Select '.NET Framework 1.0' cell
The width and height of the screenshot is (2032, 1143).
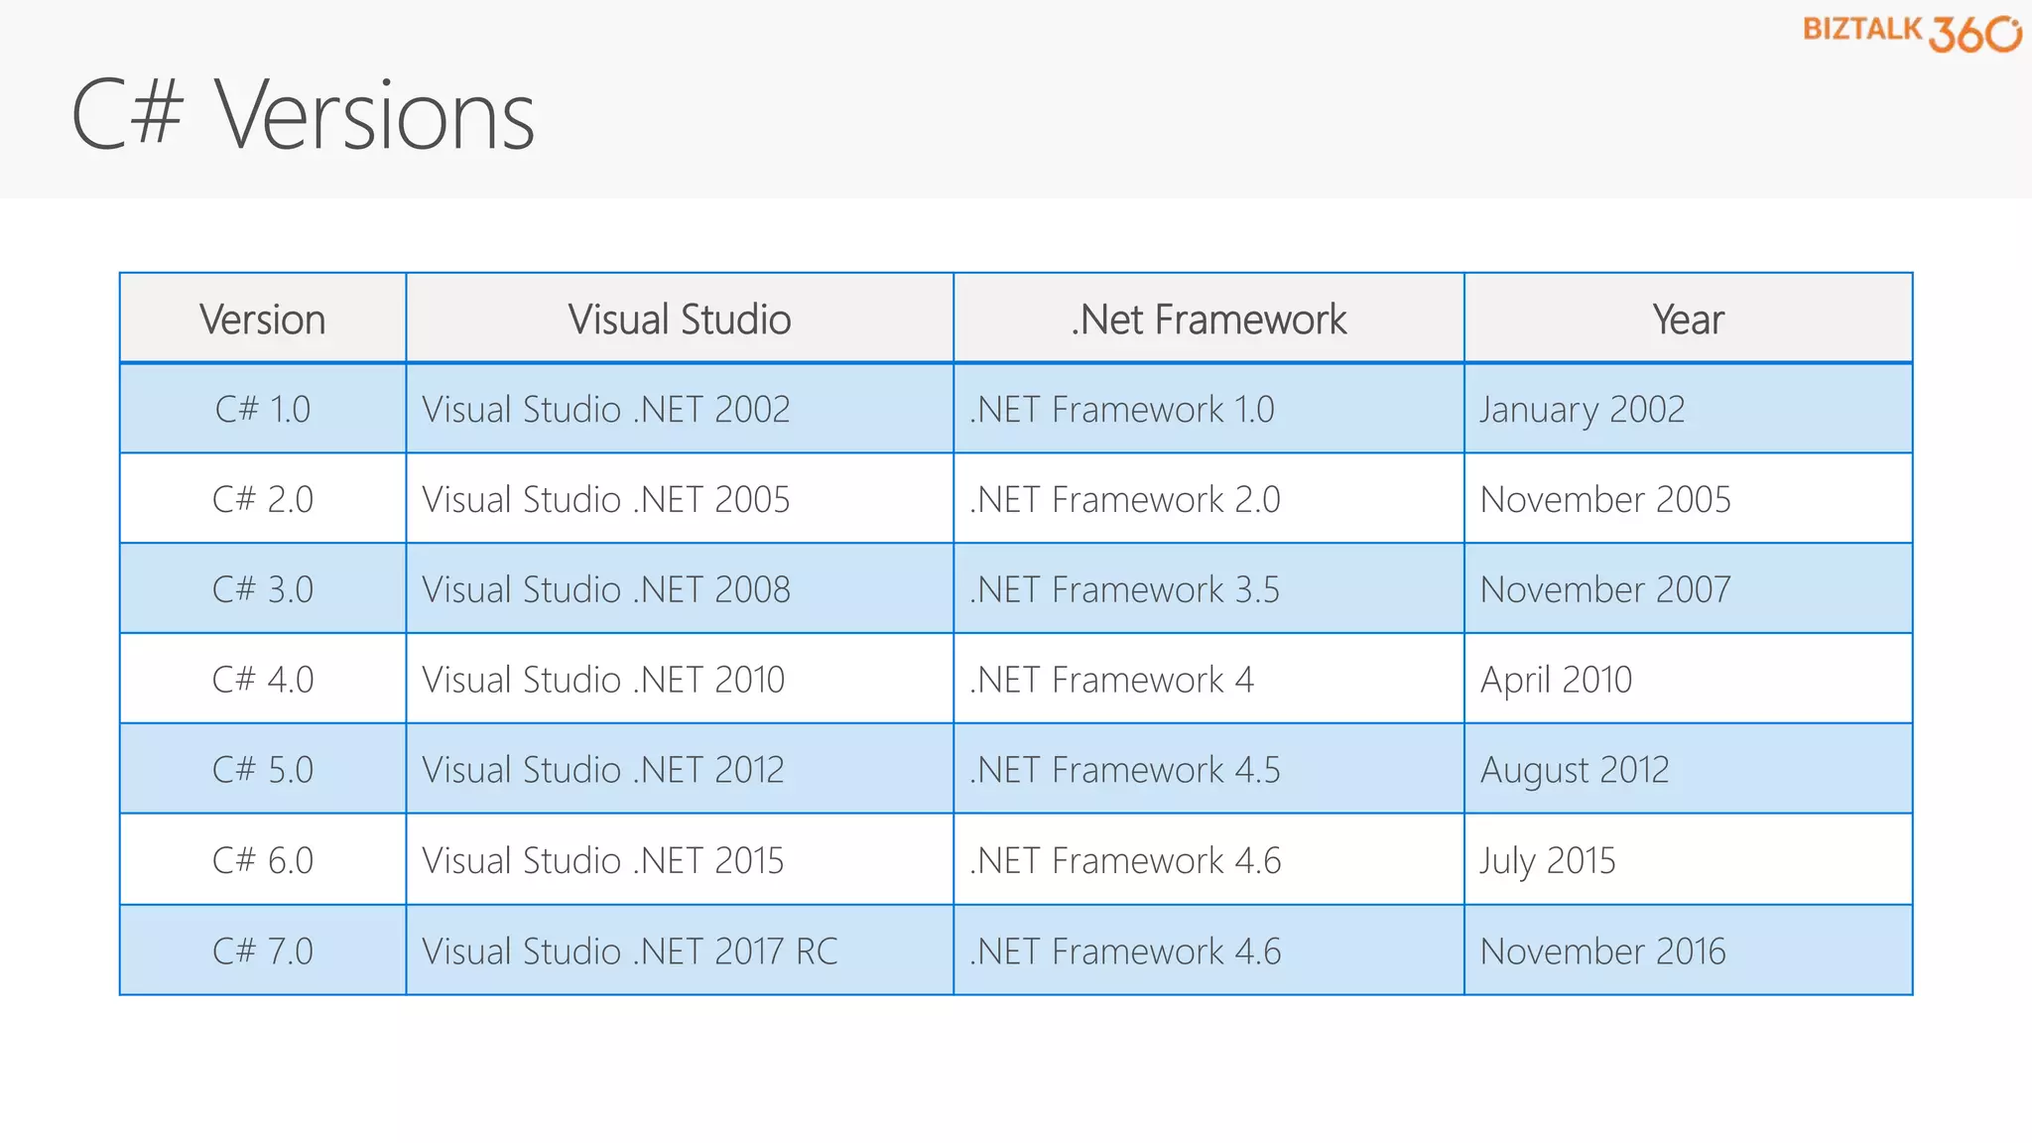[x=1208, y=409]
